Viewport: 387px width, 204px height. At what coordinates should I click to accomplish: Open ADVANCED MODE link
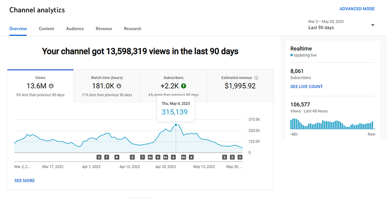coord(357,9)
